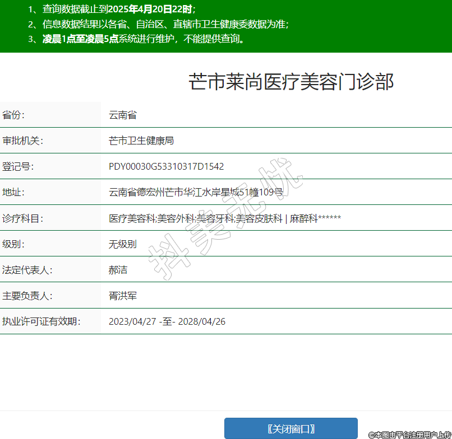Click the 诊疗科目 field label
Image resolution: width=452 pixels, height=439 pixels.
click(x=22, y=218)
